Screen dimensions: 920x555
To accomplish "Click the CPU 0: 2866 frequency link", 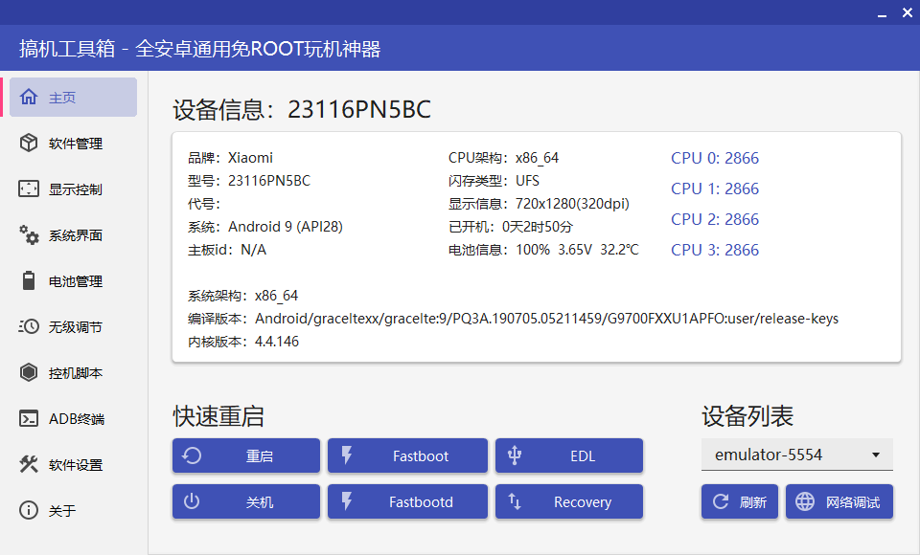I will [714, 158].
